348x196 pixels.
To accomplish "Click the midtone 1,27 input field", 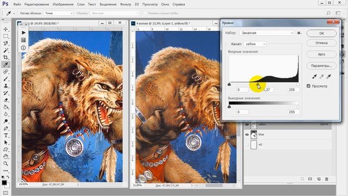I will pos(268,89).
